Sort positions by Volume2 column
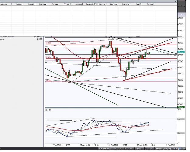This screenshot has height=152, width=190. 29,4
